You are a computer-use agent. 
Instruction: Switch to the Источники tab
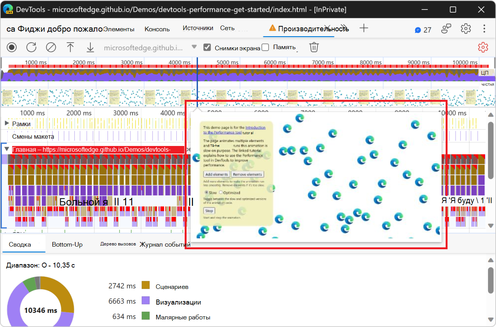pyautogui.click(x=198, y=28)
